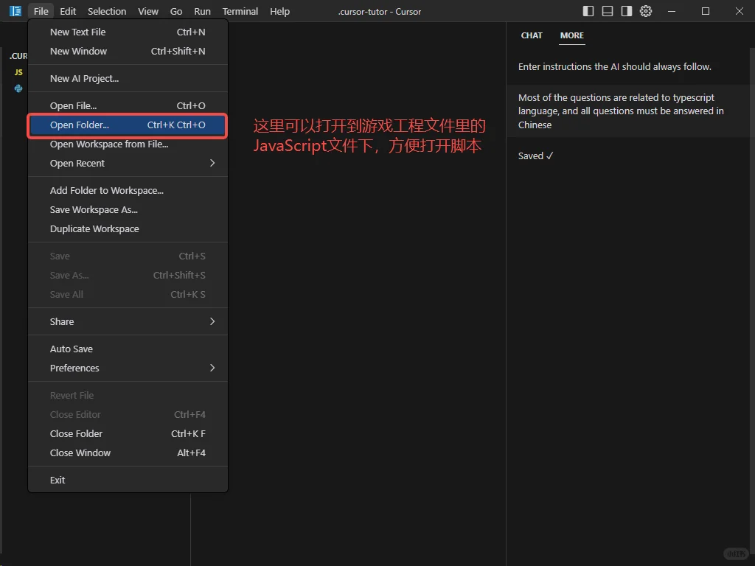
Task: Choose Open Workspace from File...
Action: click(128, 144)
